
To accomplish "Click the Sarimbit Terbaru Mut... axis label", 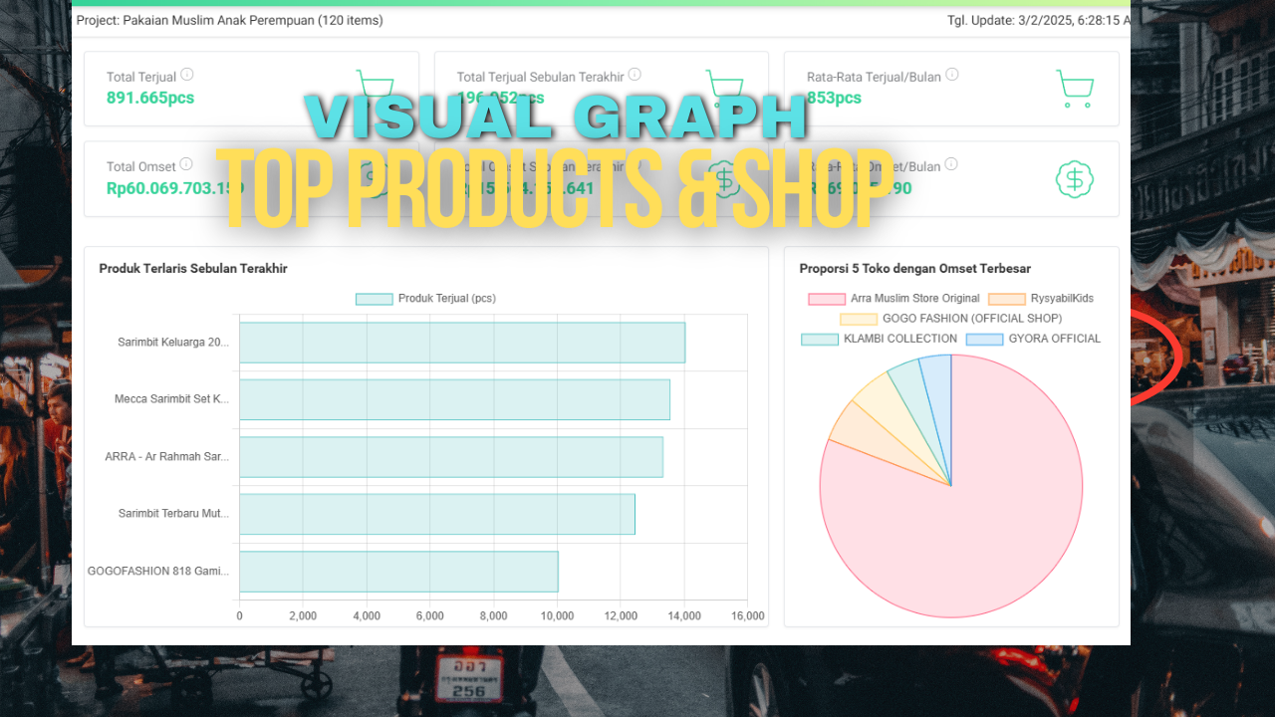I will click(173, 514).
